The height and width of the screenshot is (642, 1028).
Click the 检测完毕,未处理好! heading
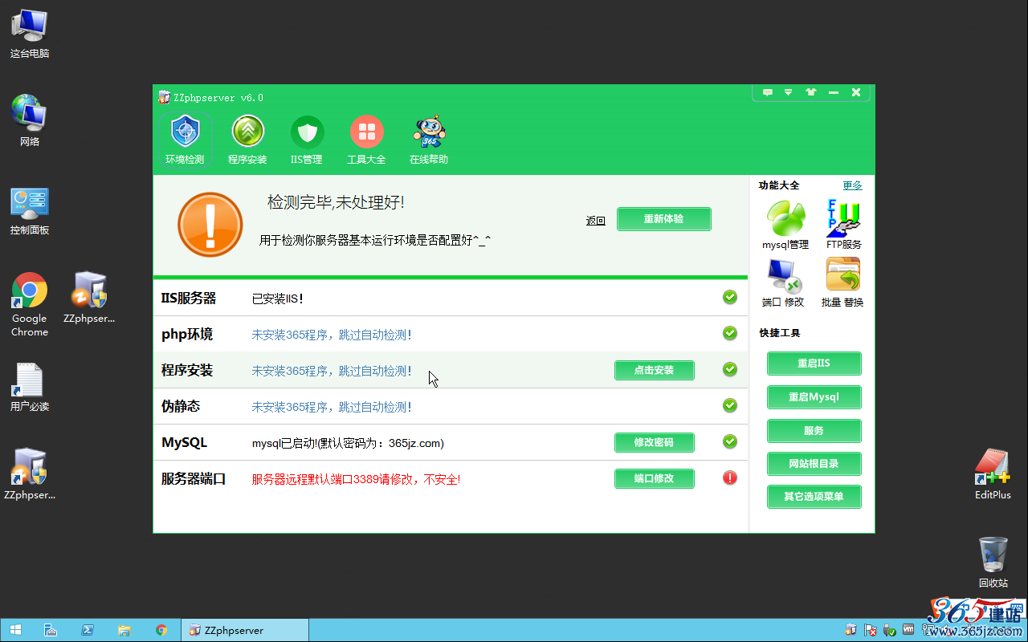[x=336, y=202]
